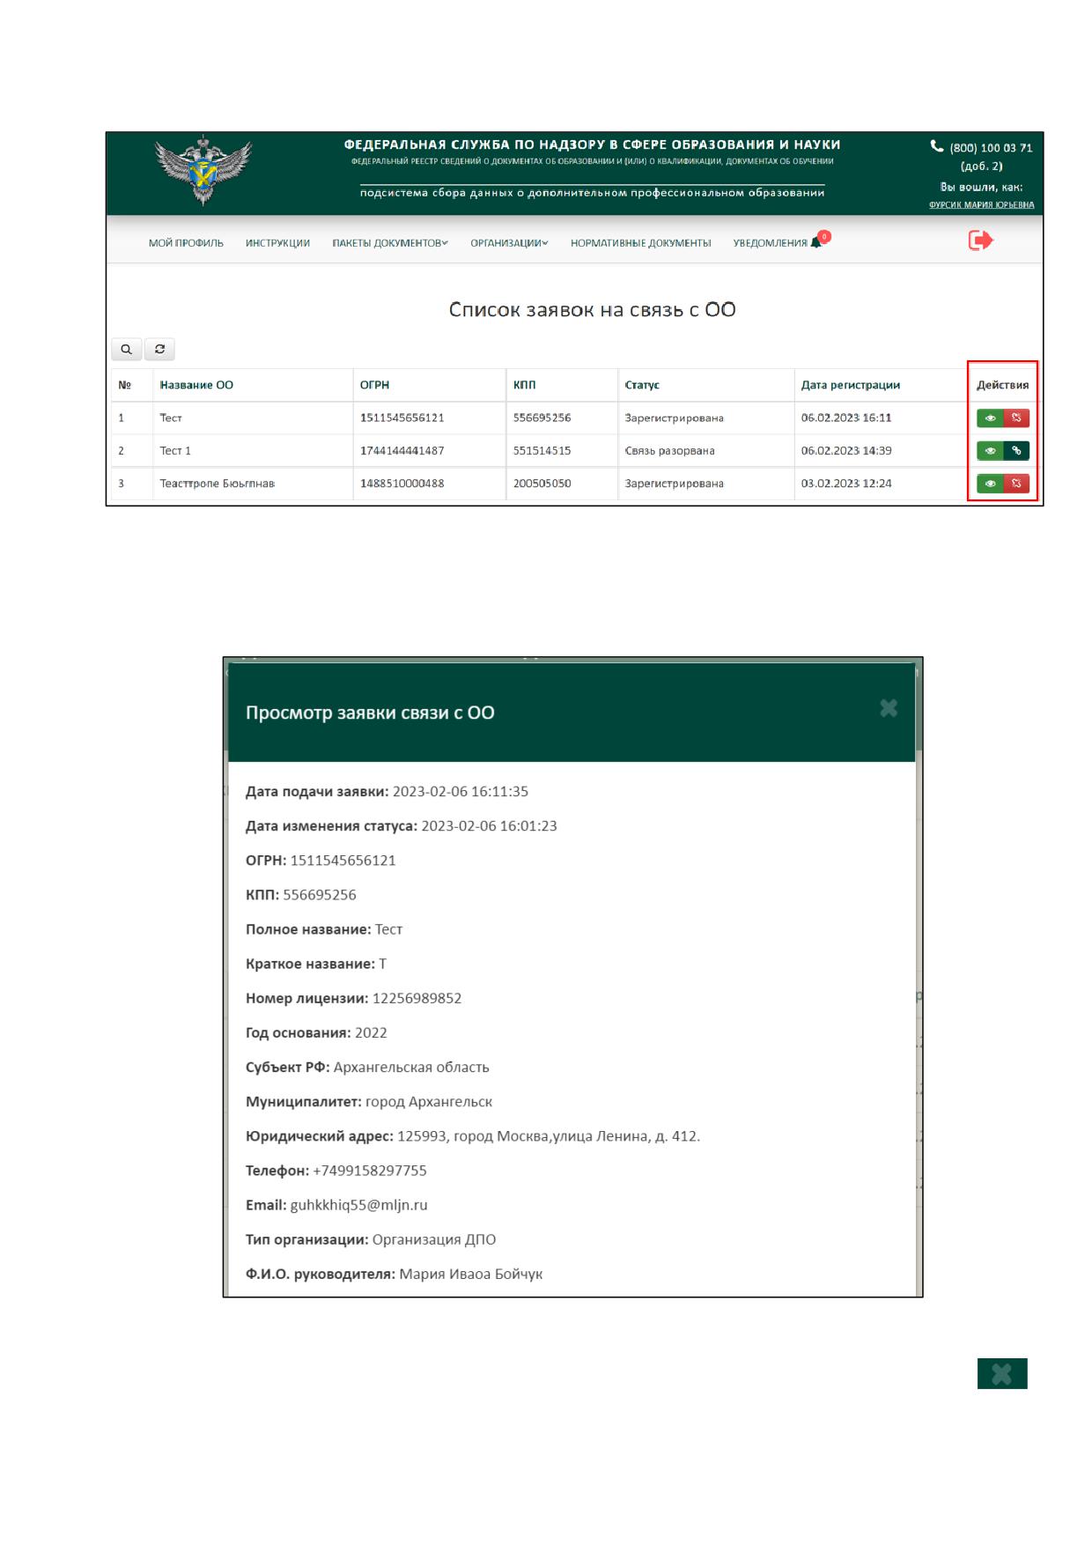Click the header phone number (800) 100 03 71
This screenshot has height=1545, width=1092.
(x=991, y=148)
